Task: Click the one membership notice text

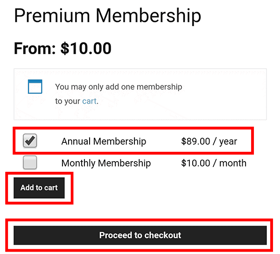Action: (119, 94)
